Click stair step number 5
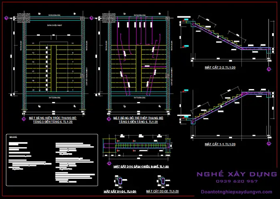Viewport: 280px width, 199px height. tap(73, 71)
